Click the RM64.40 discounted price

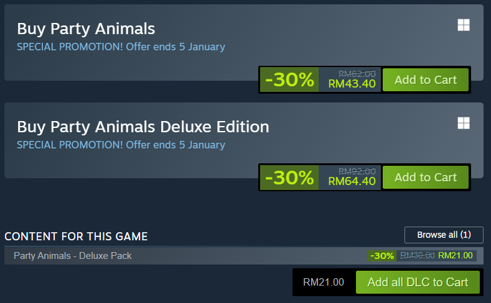[x=352, y=182]
